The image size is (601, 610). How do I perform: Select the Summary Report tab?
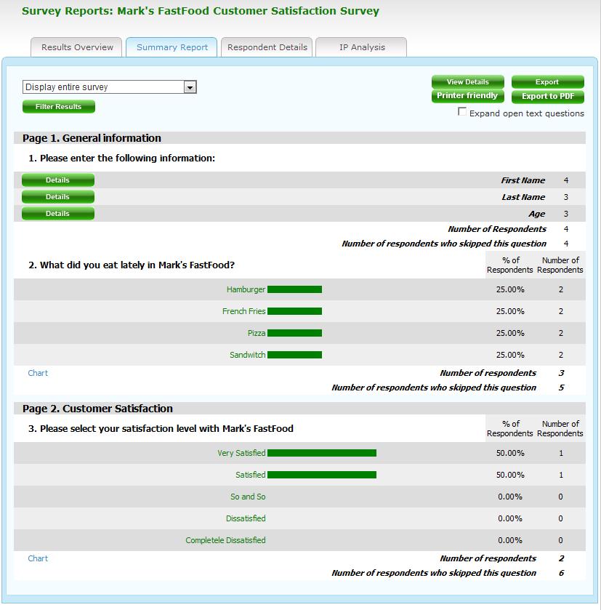pos(172,47)
